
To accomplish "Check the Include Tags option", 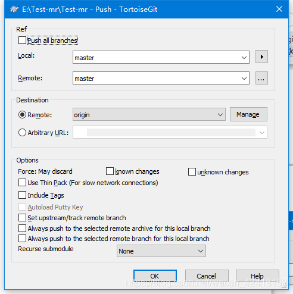I will (x=22, y=195).
